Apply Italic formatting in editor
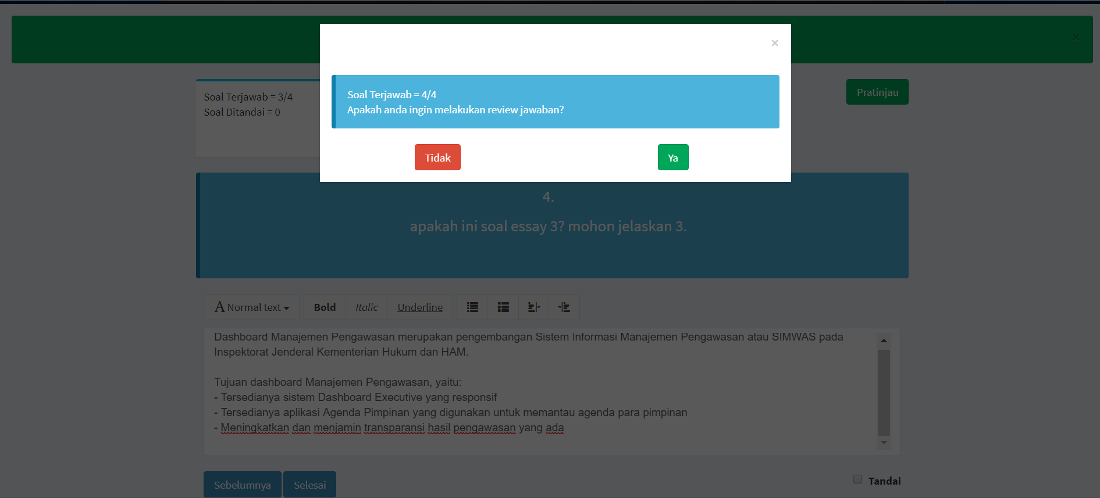This screenshot has height=498, width=1100. (366, 307)
